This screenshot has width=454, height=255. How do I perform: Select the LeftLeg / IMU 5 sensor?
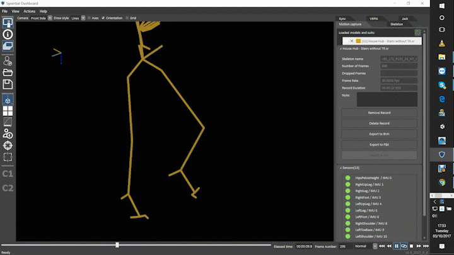coord(366,210)
